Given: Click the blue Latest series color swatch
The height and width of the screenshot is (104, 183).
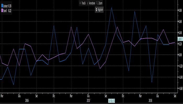Looking at the screenshot, I should pyautogui.click(x=2, y=6).
